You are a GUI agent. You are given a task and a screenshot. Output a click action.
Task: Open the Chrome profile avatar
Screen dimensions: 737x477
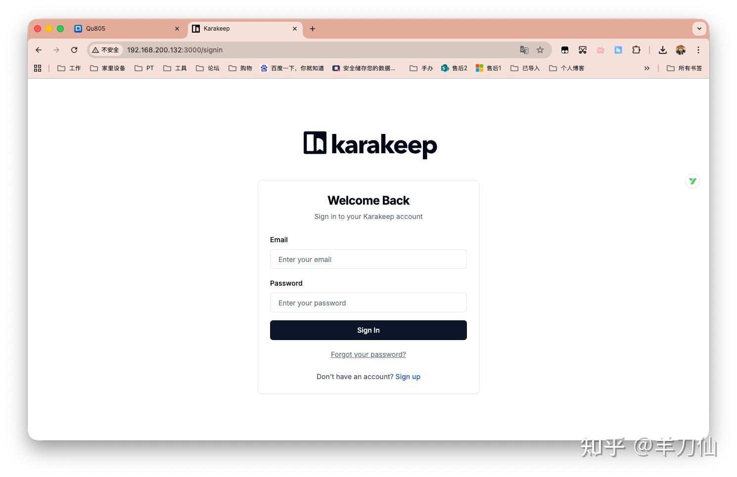coord(681,50)
